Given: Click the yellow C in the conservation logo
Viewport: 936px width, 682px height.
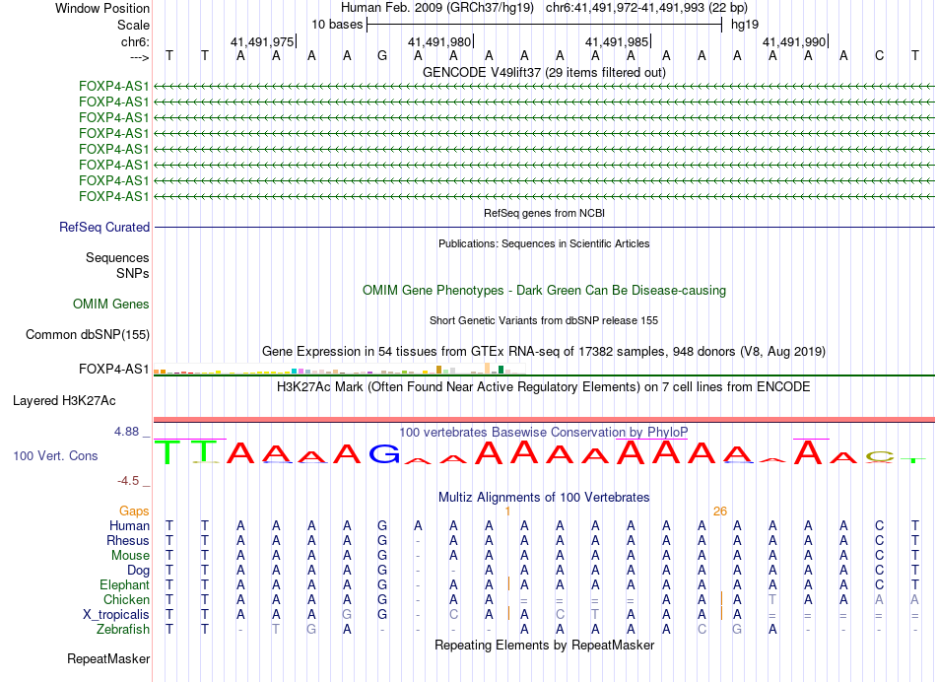Looking at the screenshot, I should pyautogui.click(x=879, y=457).
